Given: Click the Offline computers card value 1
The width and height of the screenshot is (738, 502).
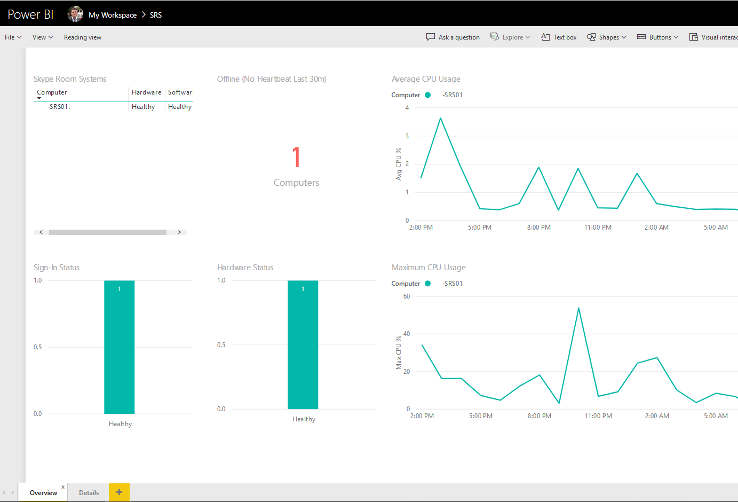Looking at the screenshot, I should (x=297, y=158).
